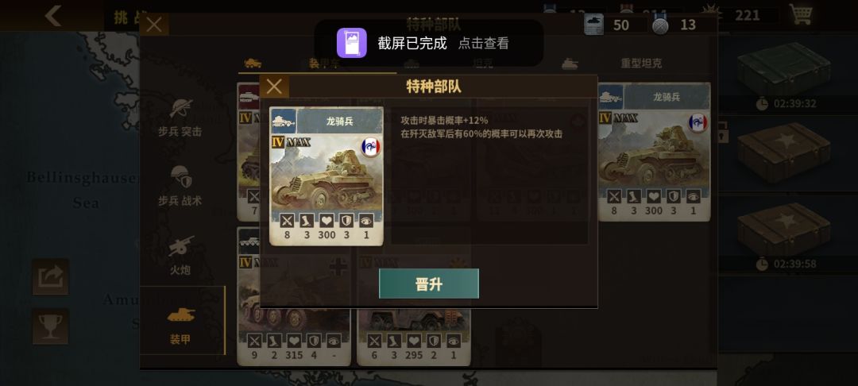
Task: Select the 火炮 artillery category
Action: [180, 255]
